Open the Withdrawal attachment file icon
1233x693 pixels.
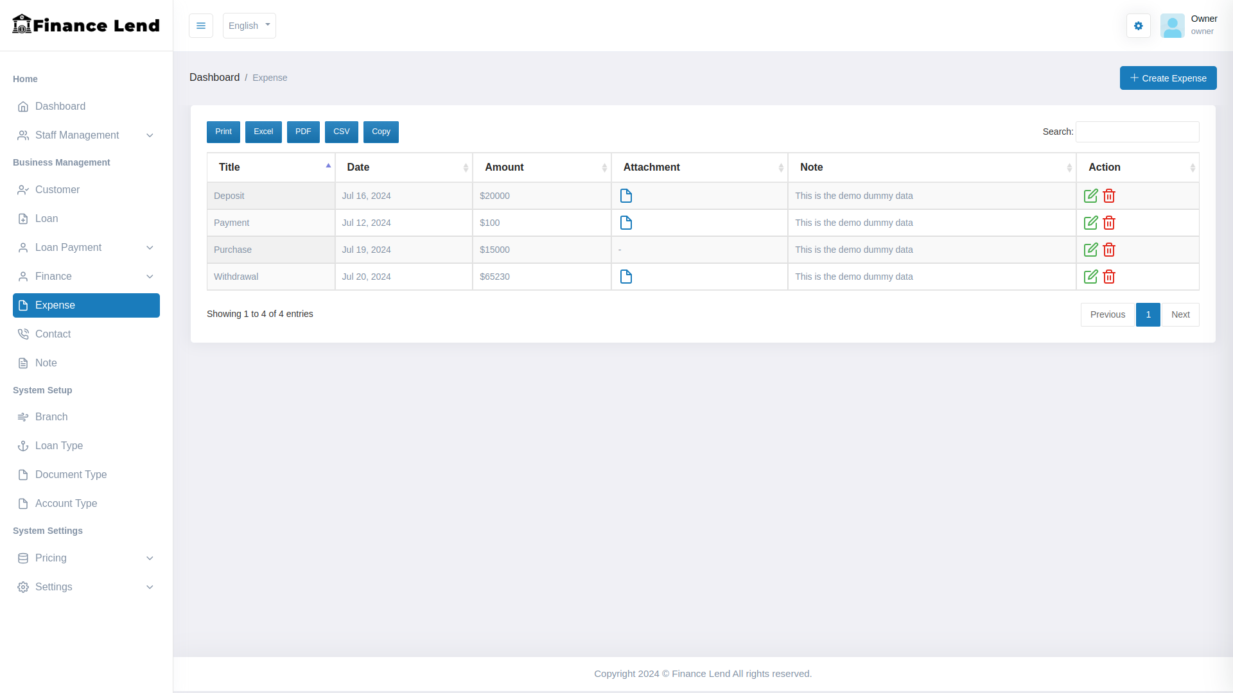(626, 277)
